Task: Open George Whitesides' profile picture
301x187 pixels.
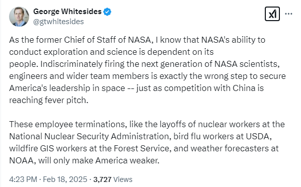Action: click(x=19, y=17)
